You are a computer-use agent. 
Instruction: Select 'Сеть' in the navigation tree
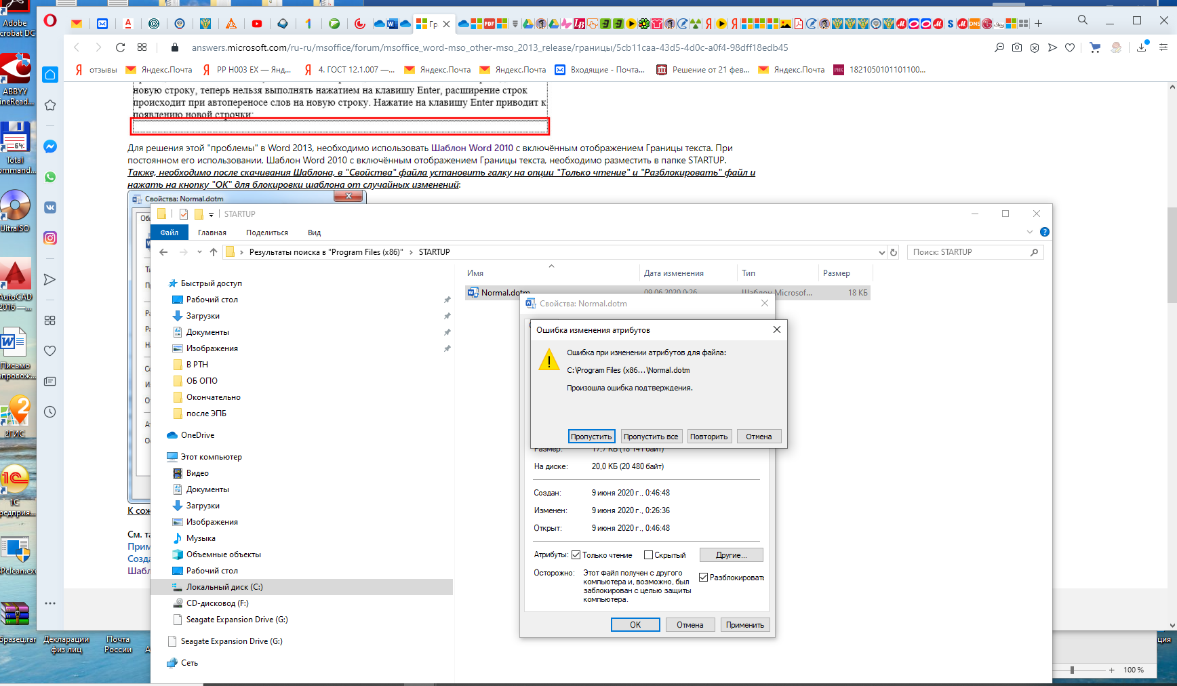[x=189, y=663]
